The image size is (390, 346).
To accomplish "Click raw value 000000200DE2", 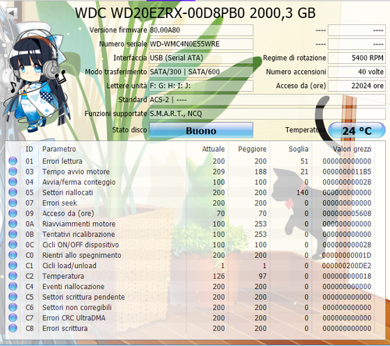I will (346, 266).
